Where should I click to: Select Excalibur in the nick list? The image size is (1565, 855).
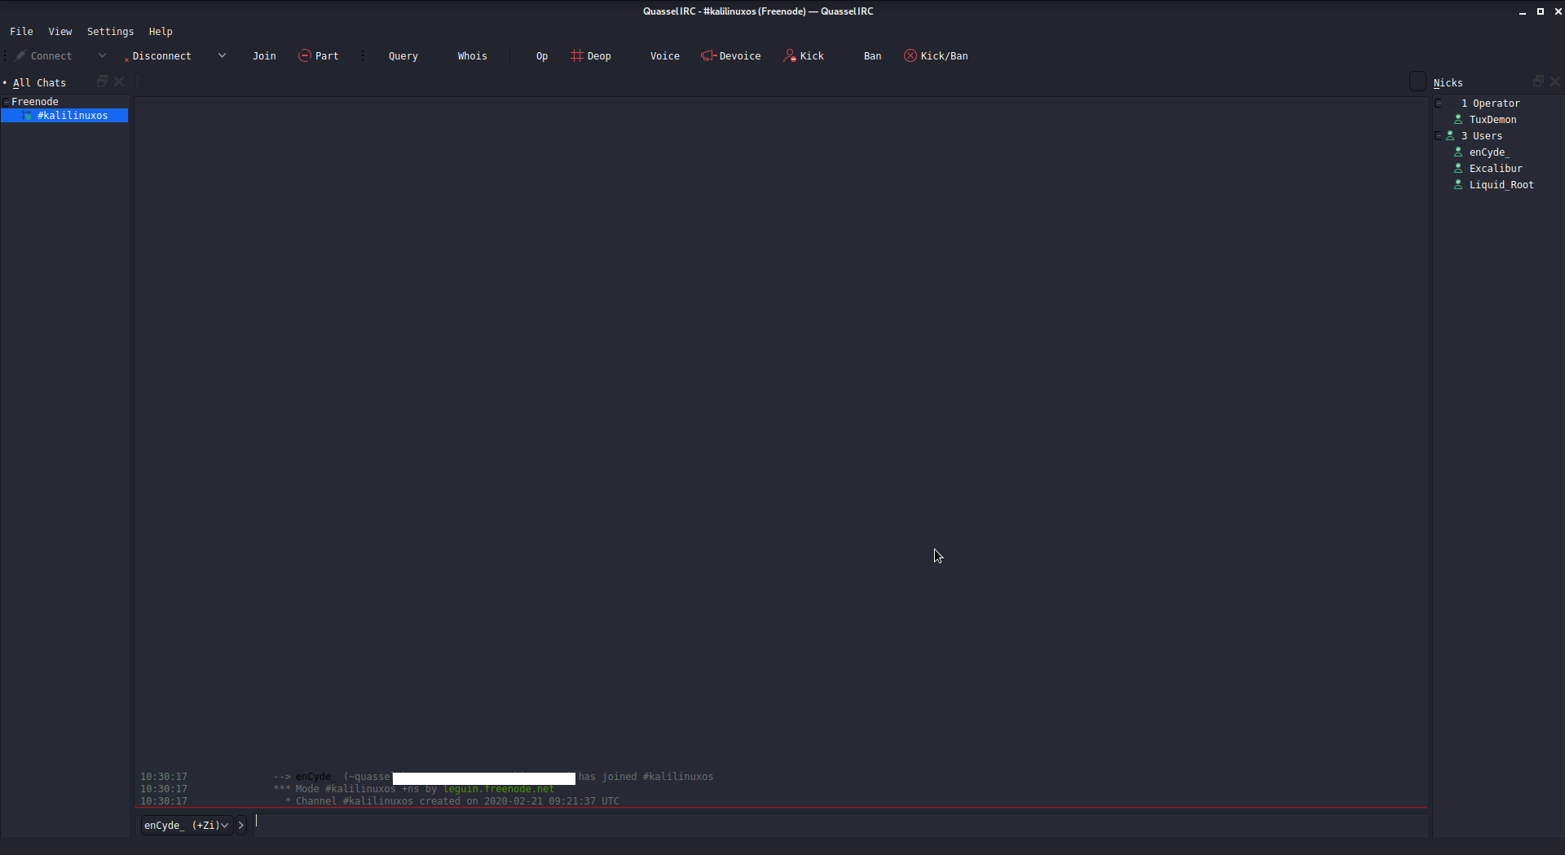(1496, 169)
